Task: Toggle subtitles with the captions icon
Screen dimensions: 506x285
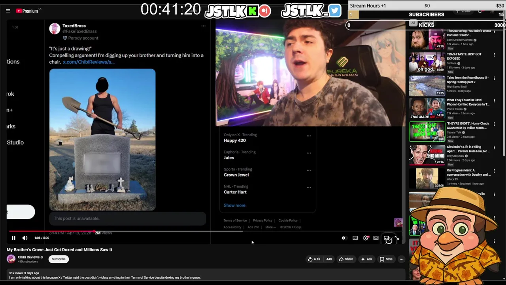Action: [x=355, y=238]
